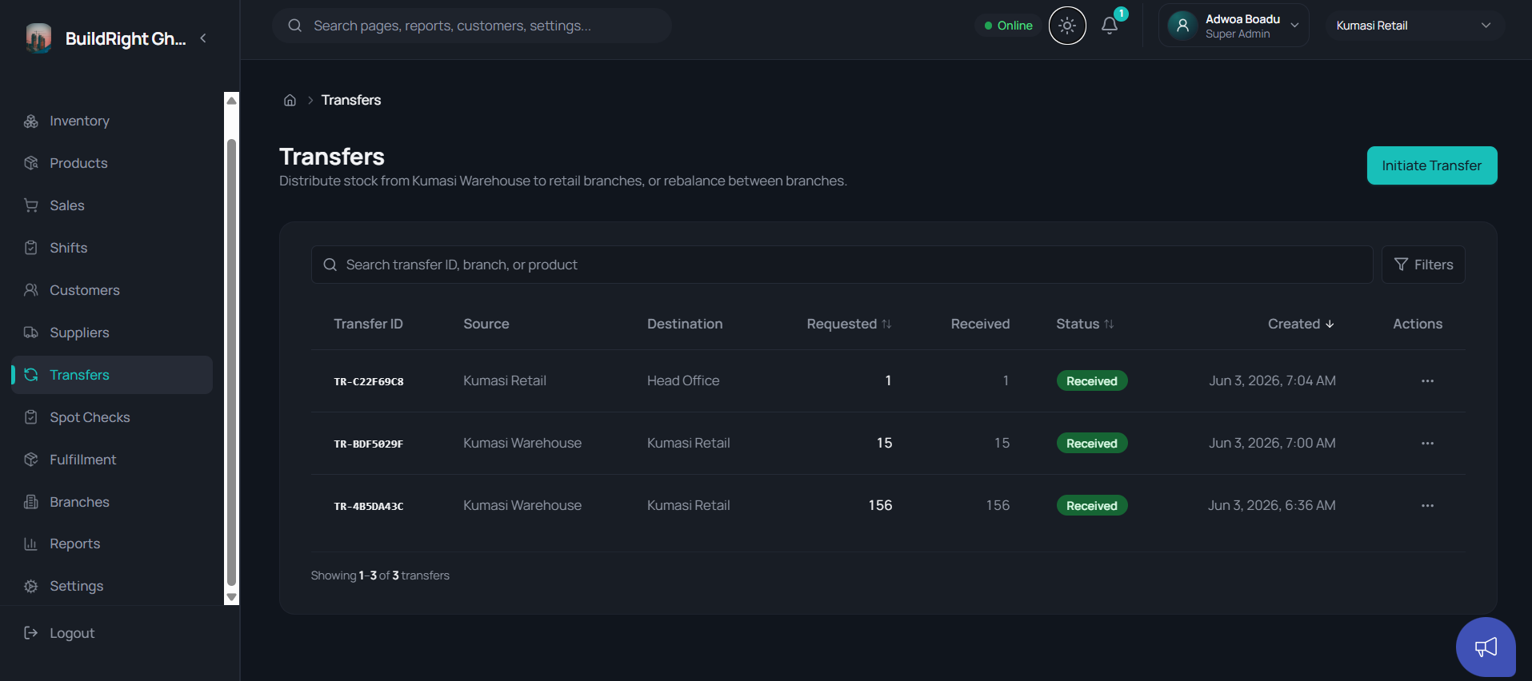
Task: Go home via breadcrumb home icon
Action: [290, 100]
